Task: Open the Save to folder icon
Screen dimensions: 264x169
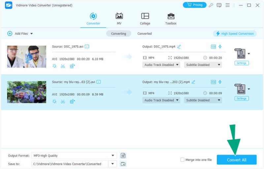Action: point(123,164)
